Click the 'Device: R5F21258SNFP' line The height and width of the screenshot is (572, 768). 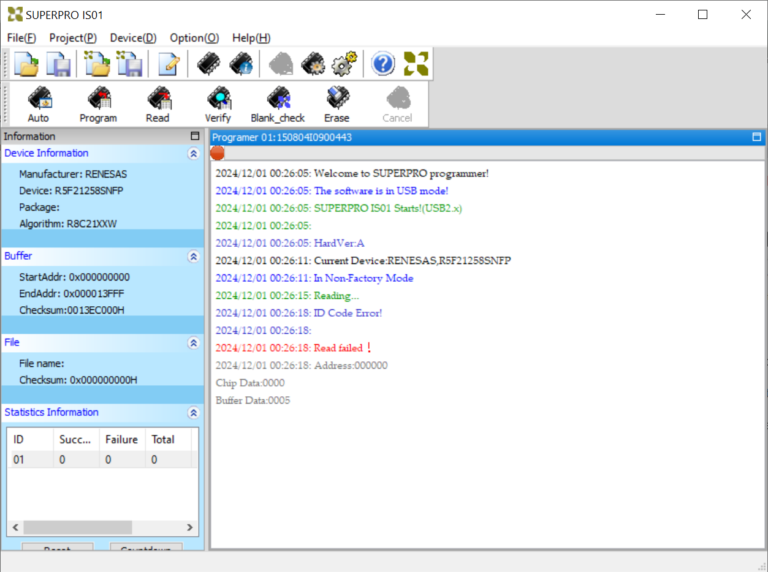click(x=71, y=190)
